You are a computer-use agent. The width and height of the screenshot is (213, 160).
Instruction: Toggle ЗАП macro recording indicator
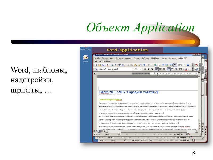[155, 134]
